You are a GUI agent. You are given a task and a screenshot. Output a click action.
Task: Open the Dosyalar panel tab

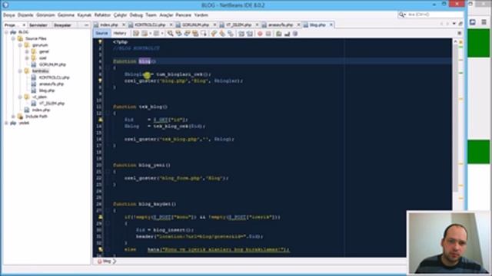[62, 25]
